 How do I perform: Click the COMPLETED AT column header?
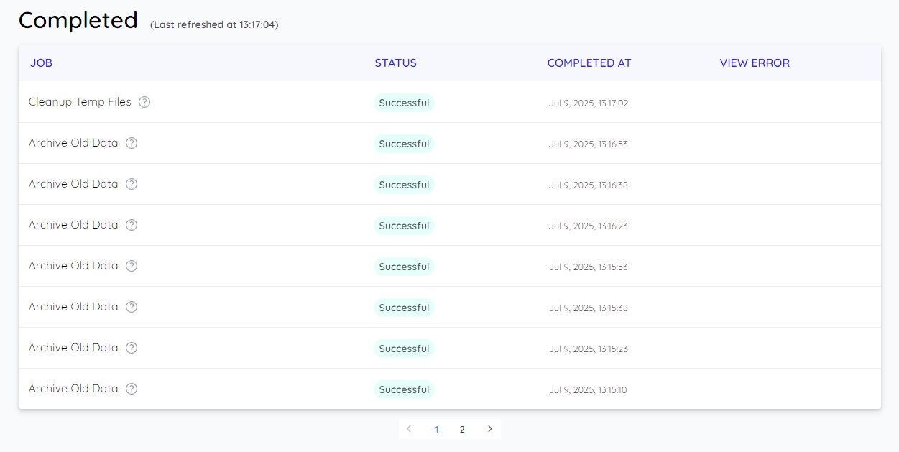coord(589,63)
